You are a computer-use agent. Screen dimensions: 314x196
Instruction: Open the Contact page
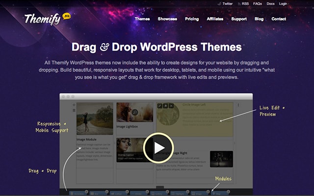coord(279,19)
